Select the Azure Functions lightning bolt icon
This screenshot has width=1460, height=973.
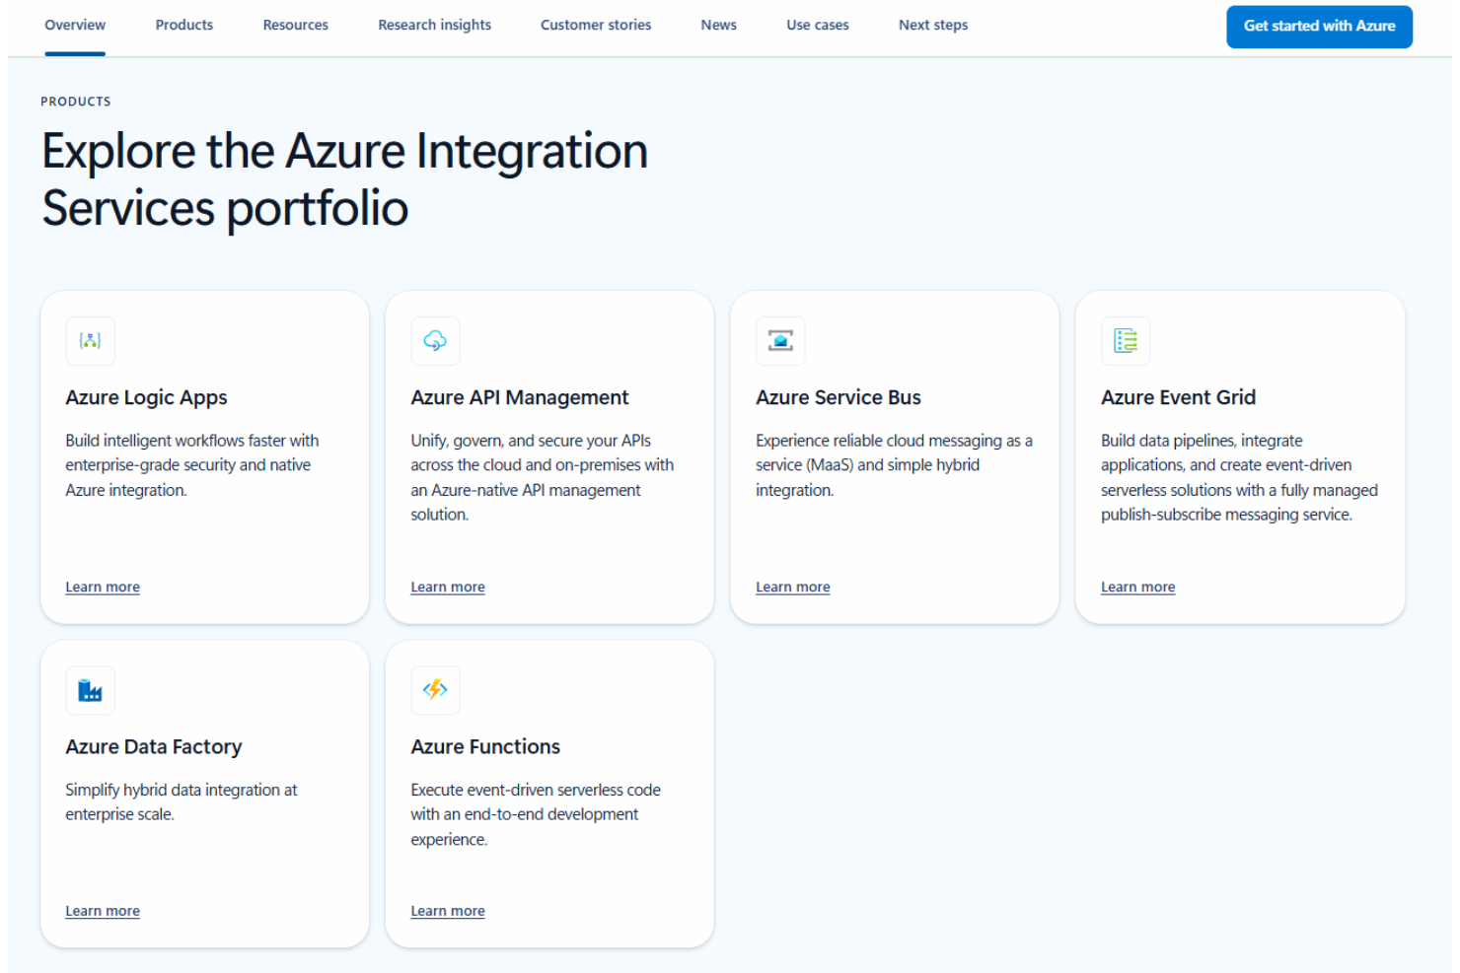click(x=435, y=690)
